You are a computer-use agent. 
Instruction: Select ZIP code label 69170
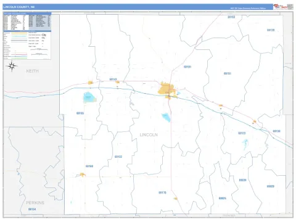[162, 192]
